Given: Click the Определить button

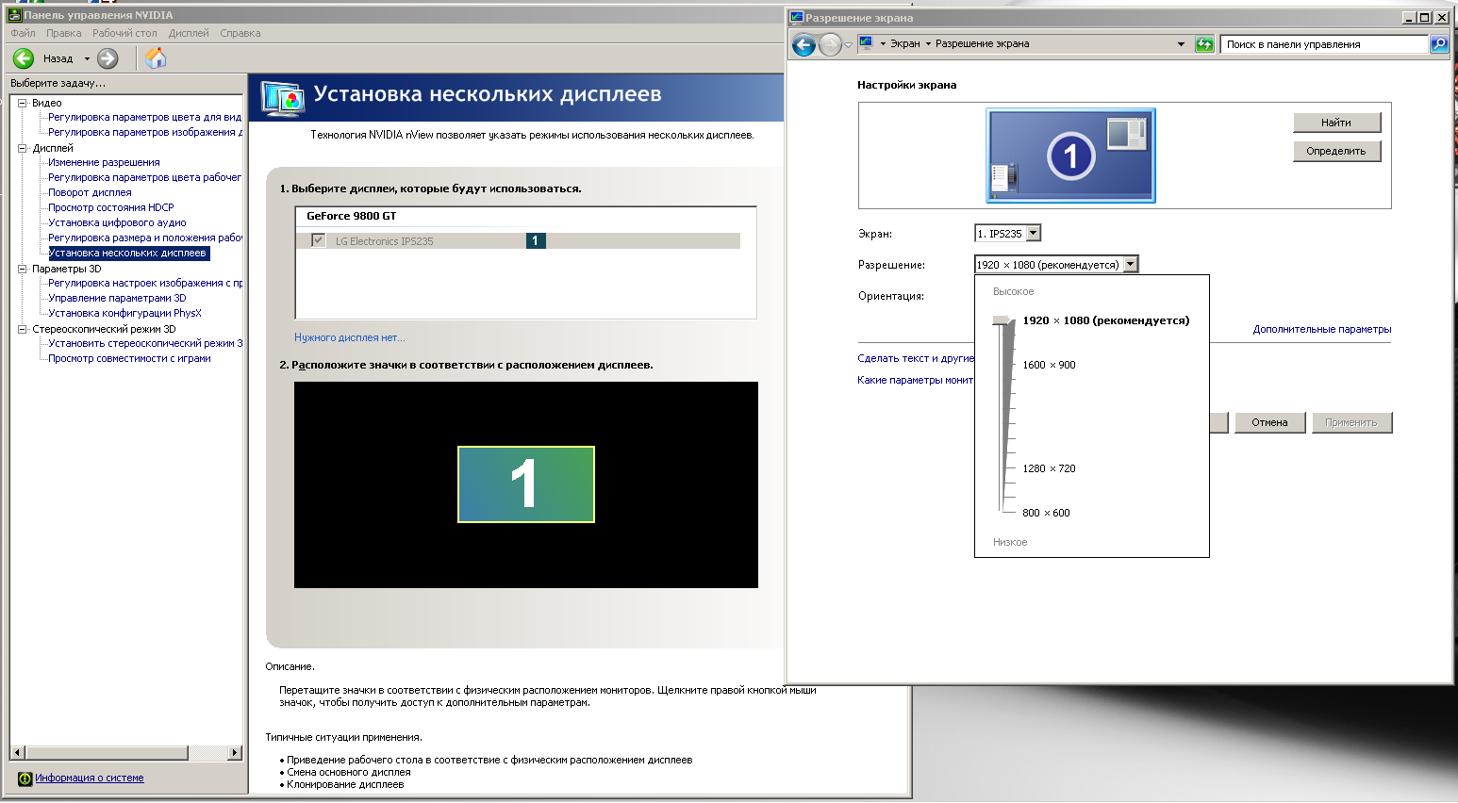Looking at the screenshot, I should coord(1335,151).
